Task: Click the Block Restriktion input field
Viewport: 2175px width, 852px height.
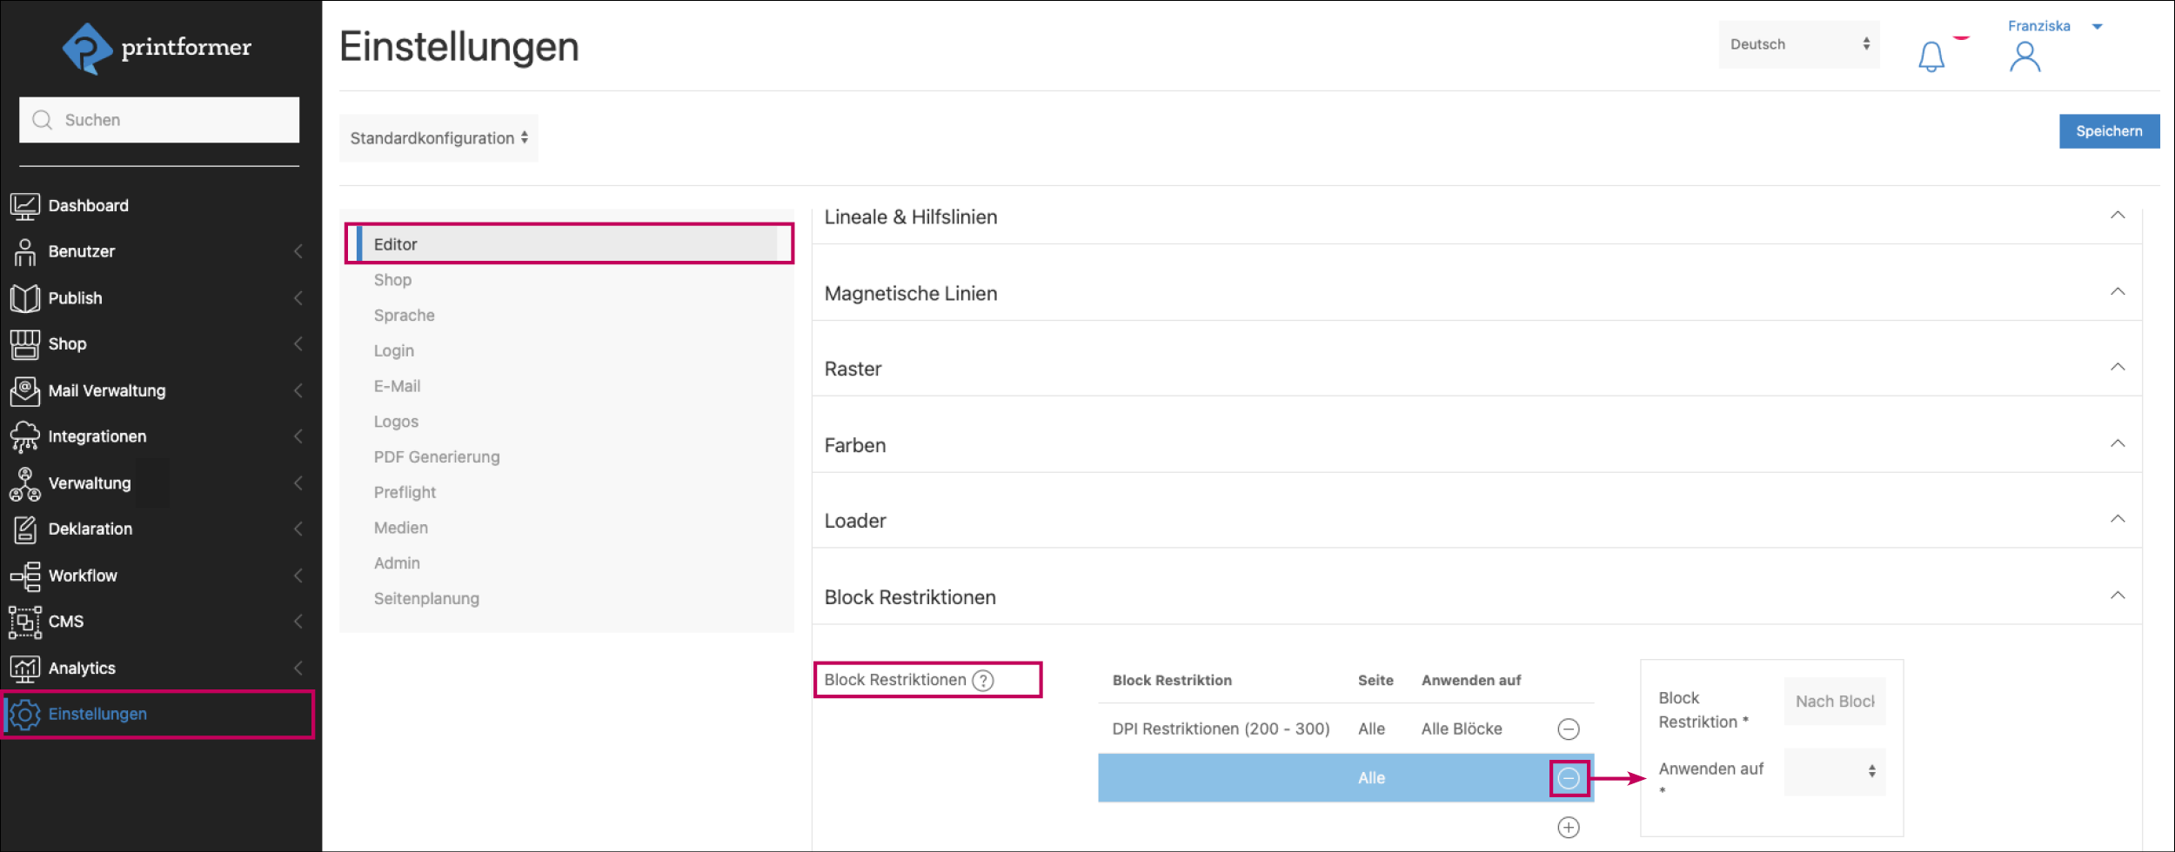Action: [x=1834, y=702]
